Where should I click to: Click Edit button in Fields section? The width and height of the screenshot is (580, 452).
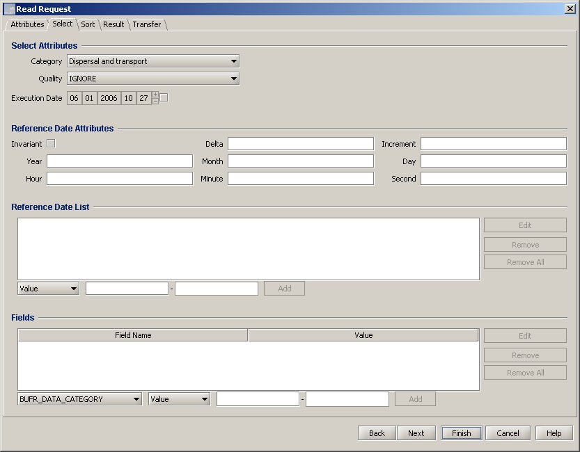tap(525, 335)
